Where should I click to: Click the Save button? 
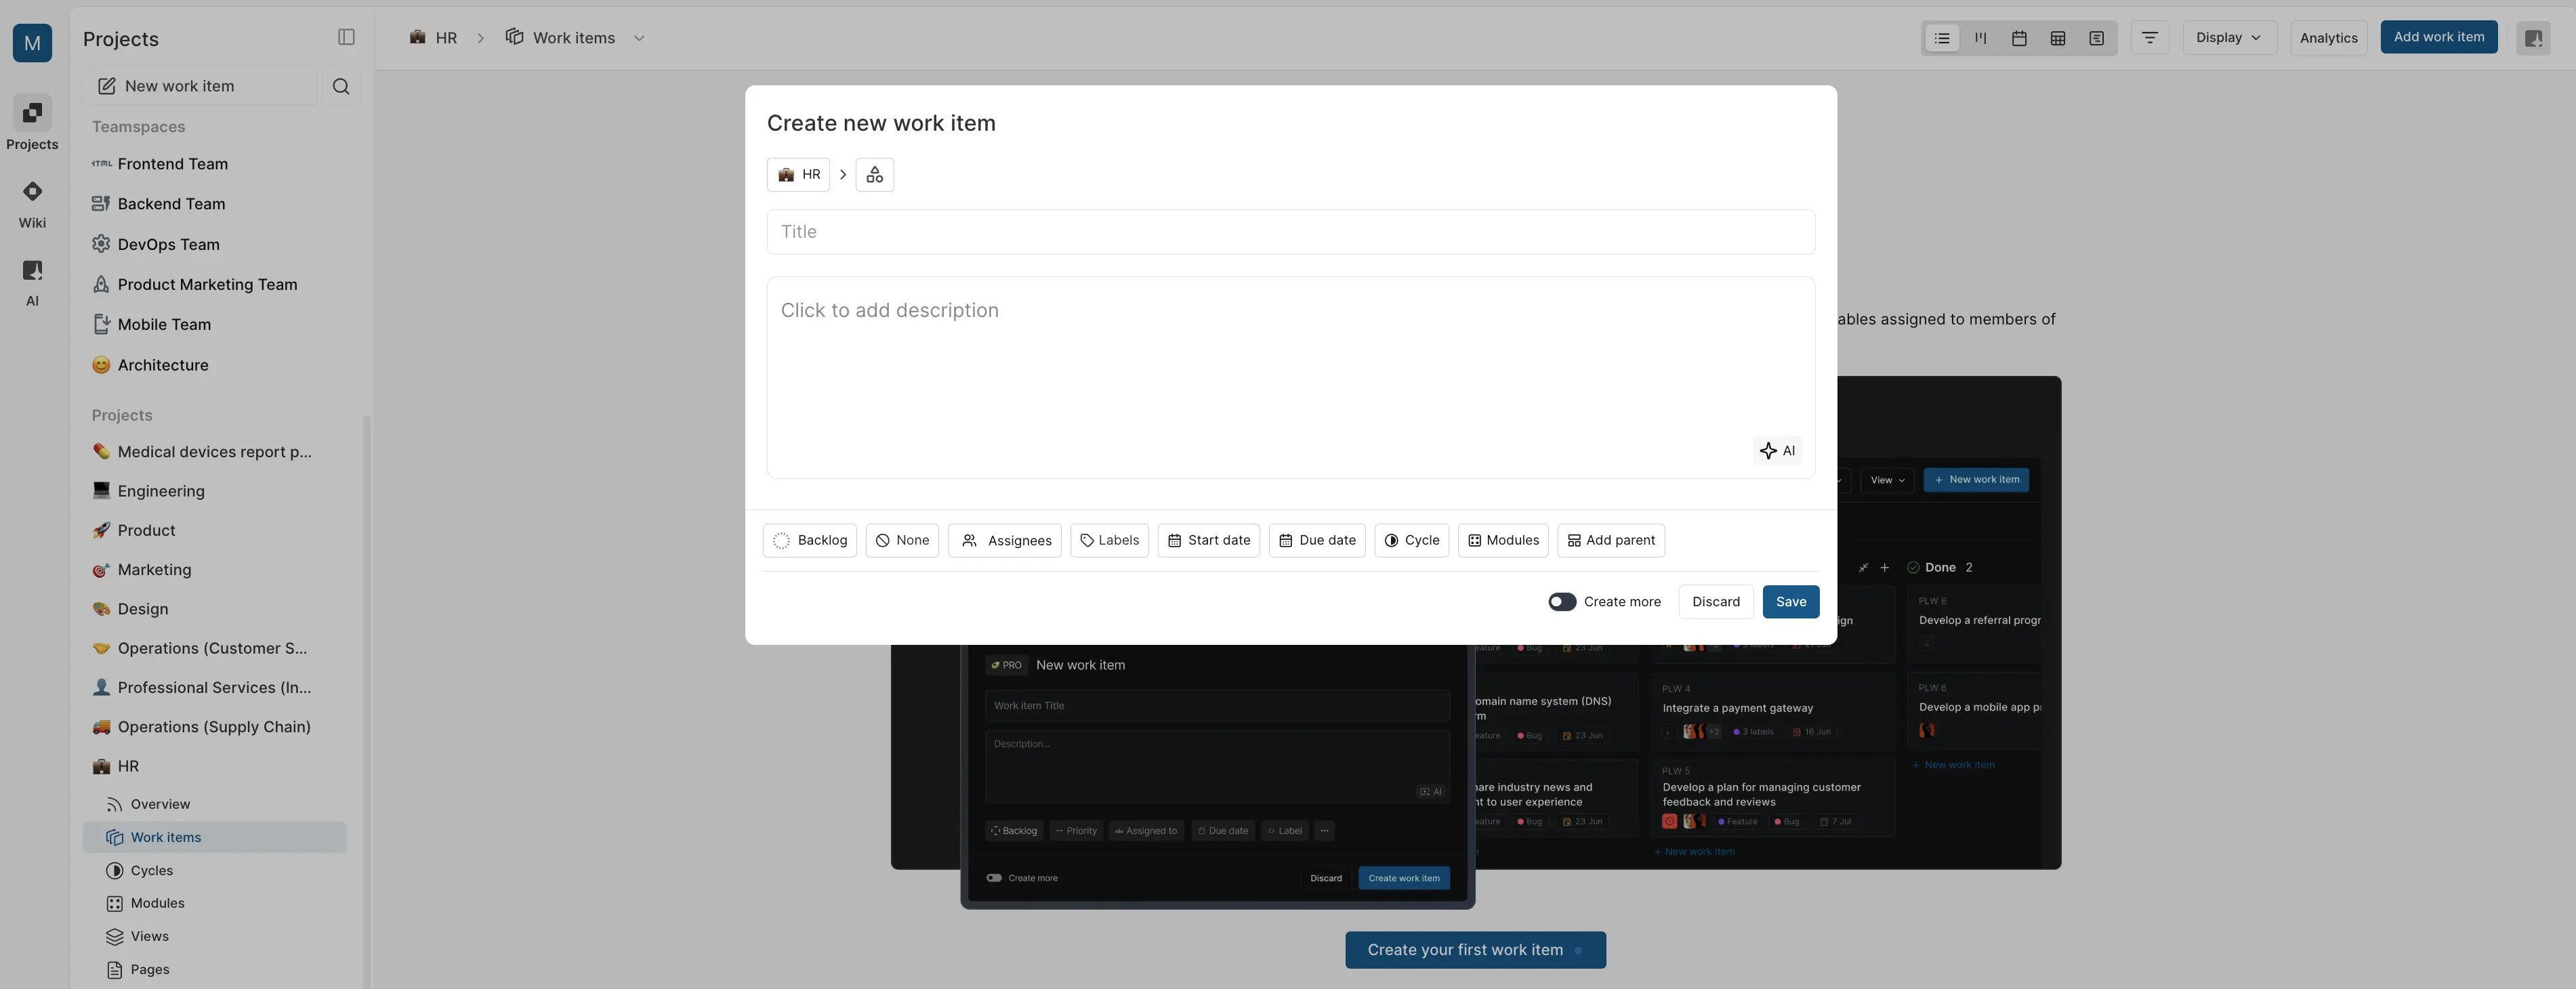[x=1790, y=602]
